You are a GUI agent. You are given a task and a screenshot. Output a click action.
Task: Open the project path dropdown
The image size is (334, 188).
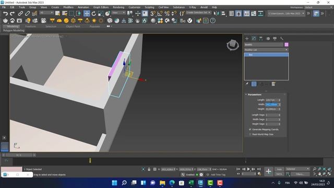click(x=286, y=14)
